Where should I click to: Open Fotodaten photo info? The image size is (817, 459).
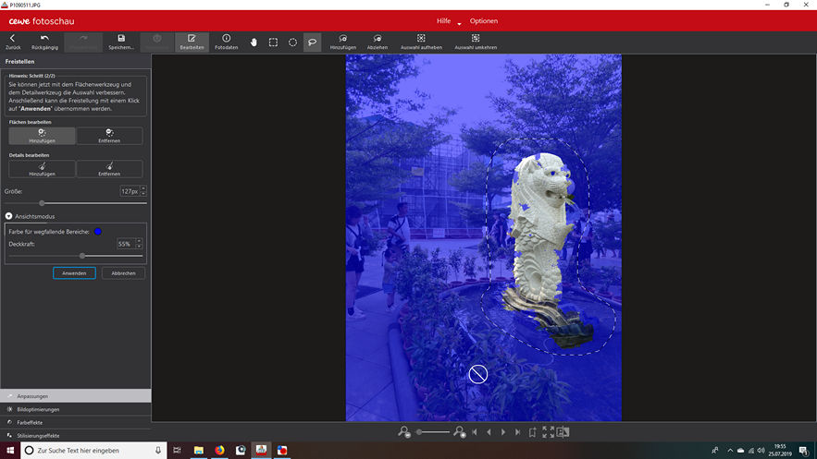click(227, 42)
